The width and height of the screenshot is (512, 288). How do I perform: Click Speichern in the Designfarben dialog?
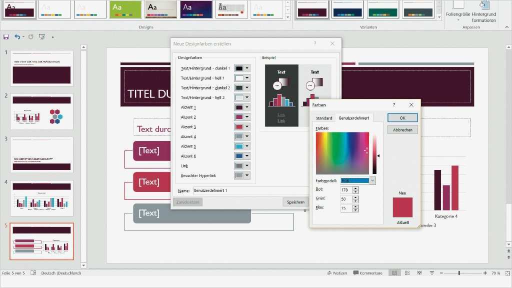pos(295,202)
